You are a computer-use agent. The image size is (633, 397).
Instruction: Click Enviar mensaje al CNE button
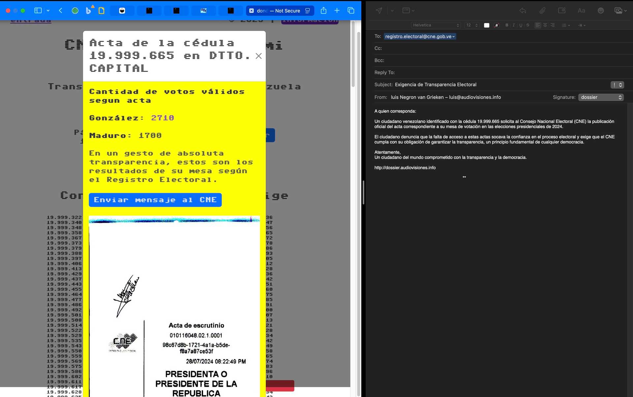click(x=155, y=200)
